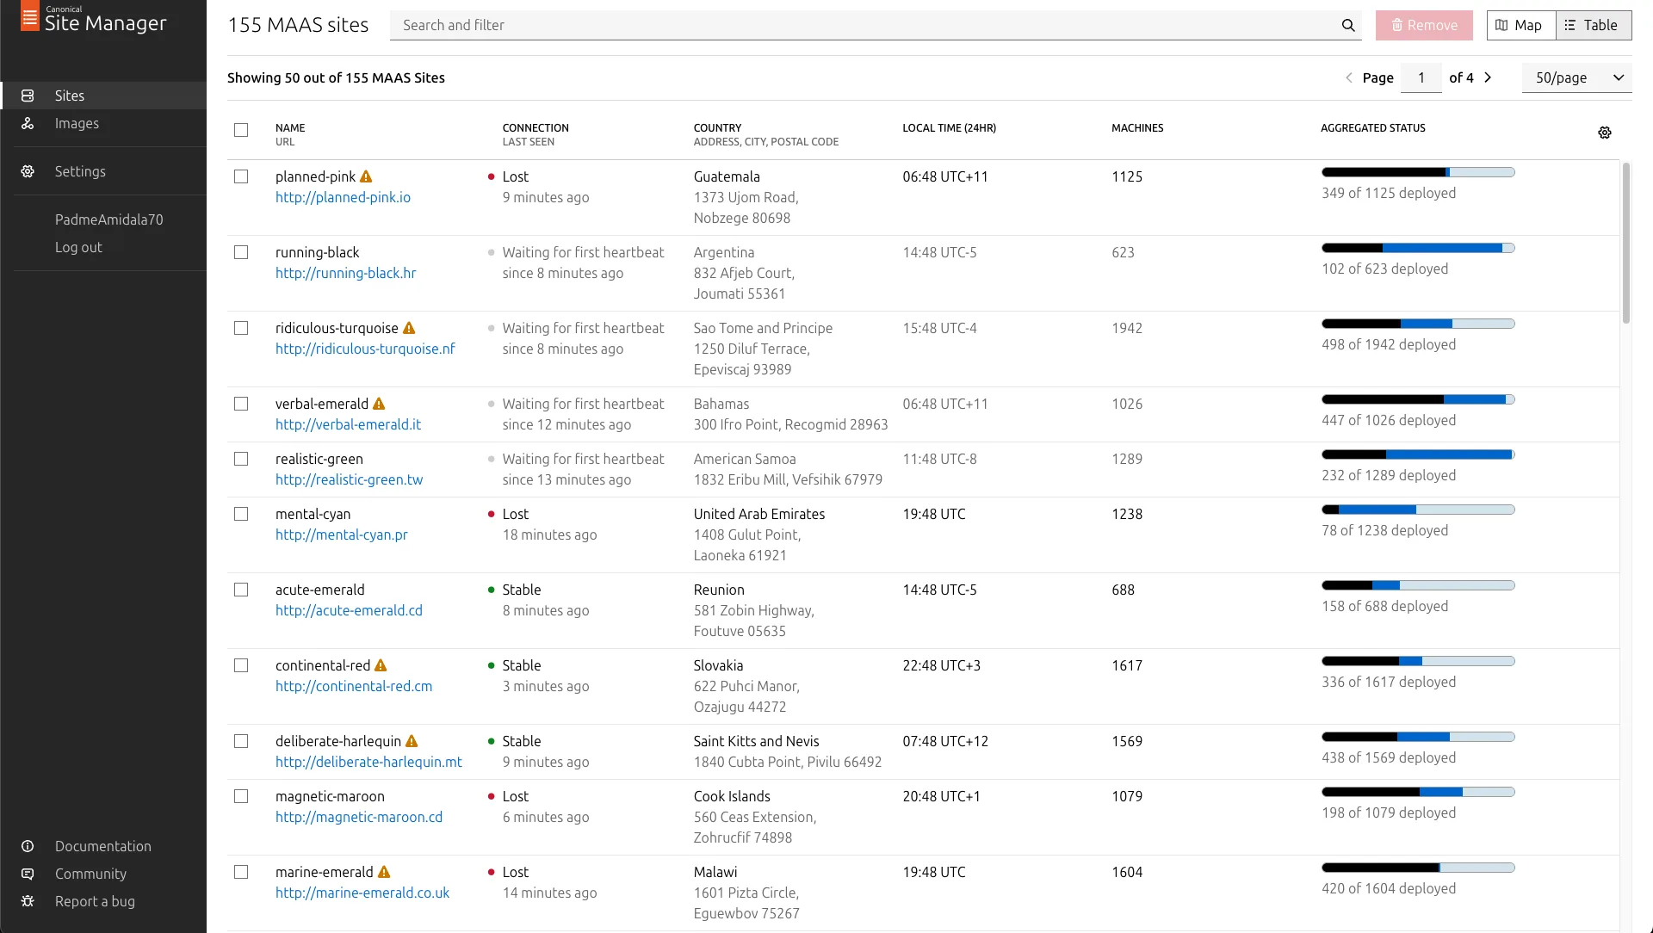Click the next page chevron
Image resolution: width=1653 pixels, height=933 pixels.
pyautogui.click(x=1489, y=77)
